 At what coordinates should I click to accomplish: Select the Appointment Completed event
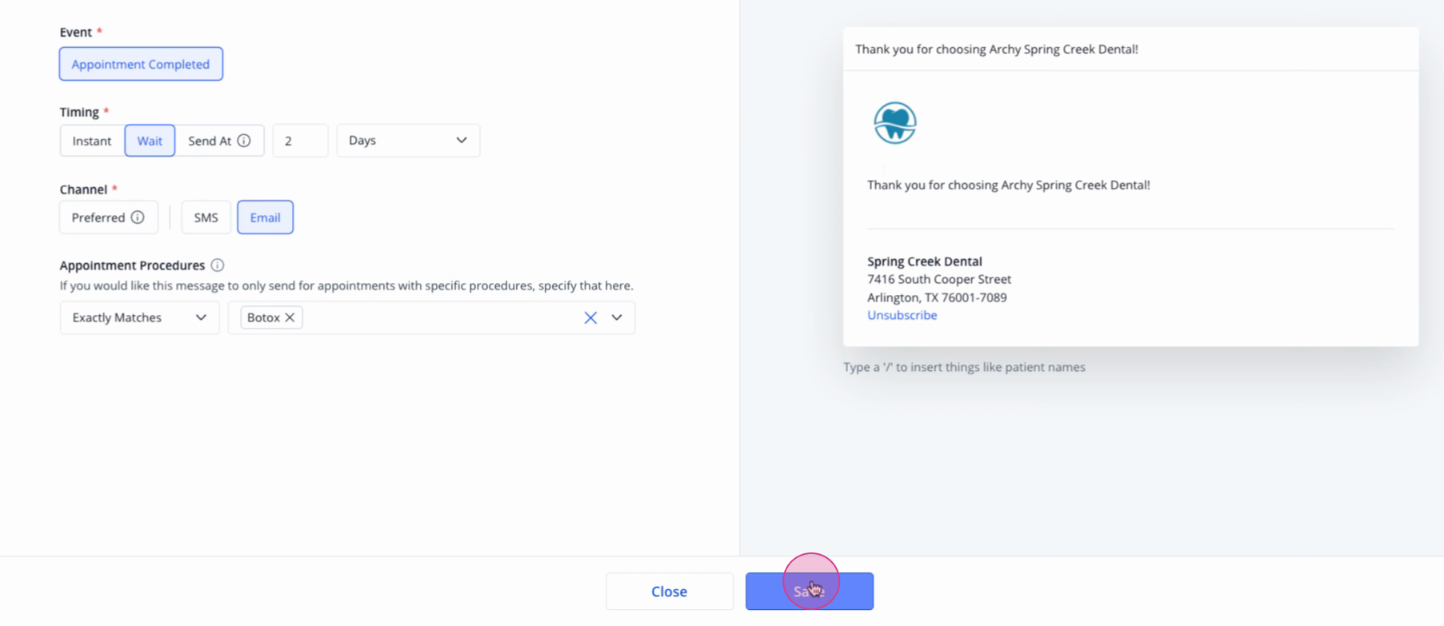(x=141, y=64)
